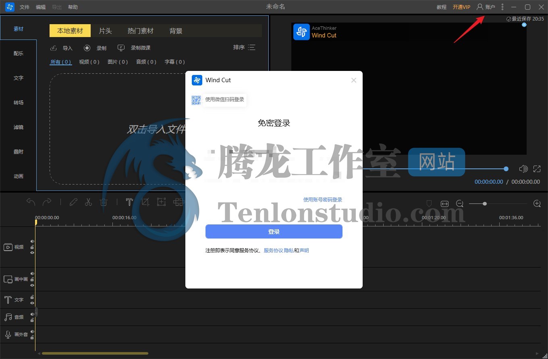Click the 开通VIP link
The width and height of the screenshot is (548, 359).
click(461, 7)
